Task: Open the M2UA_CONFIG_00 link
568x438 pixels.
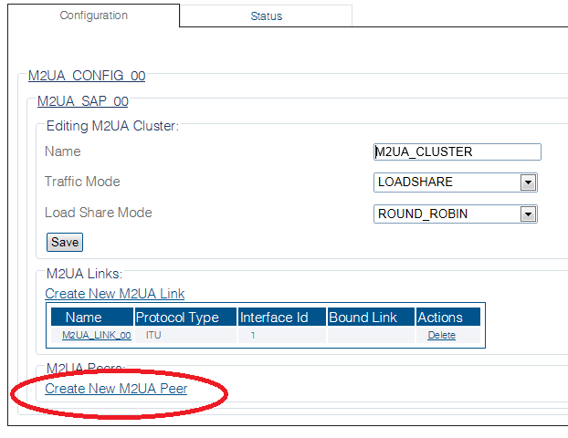Action: [x=87, y=76]
